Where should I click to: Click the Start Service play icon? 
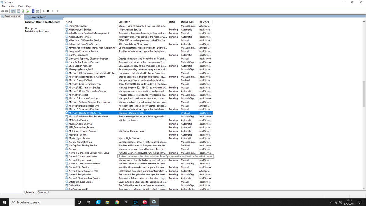tap(44, 11)
